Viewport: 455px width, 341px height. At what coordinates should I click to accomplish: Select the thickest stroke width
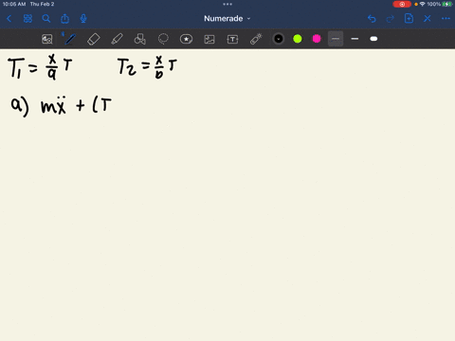pos(373,39)
